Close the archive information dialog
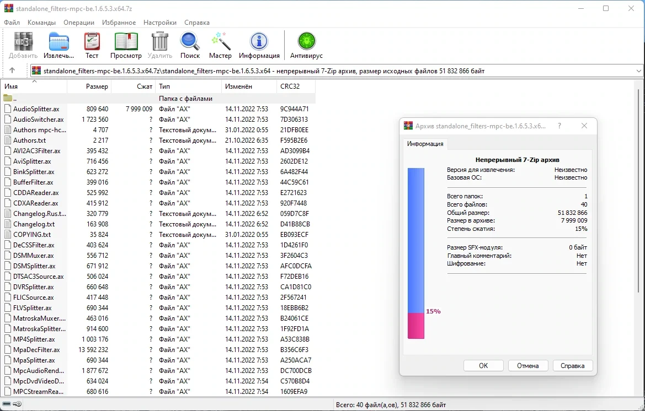Screen dimensions: 645x411 [584, 126]
